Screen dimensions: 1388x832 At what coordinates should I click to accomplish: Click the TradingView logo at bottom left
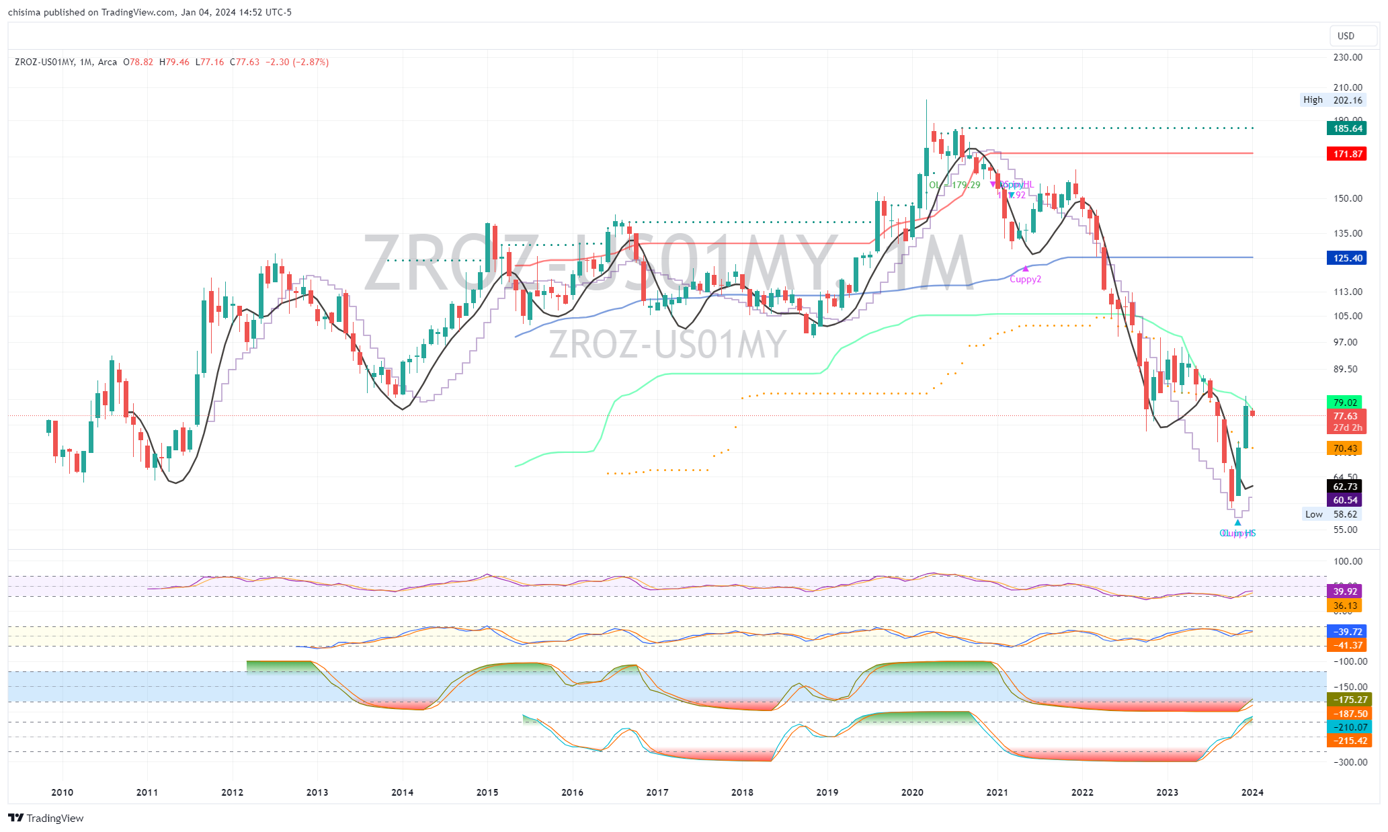pos(46,818)
